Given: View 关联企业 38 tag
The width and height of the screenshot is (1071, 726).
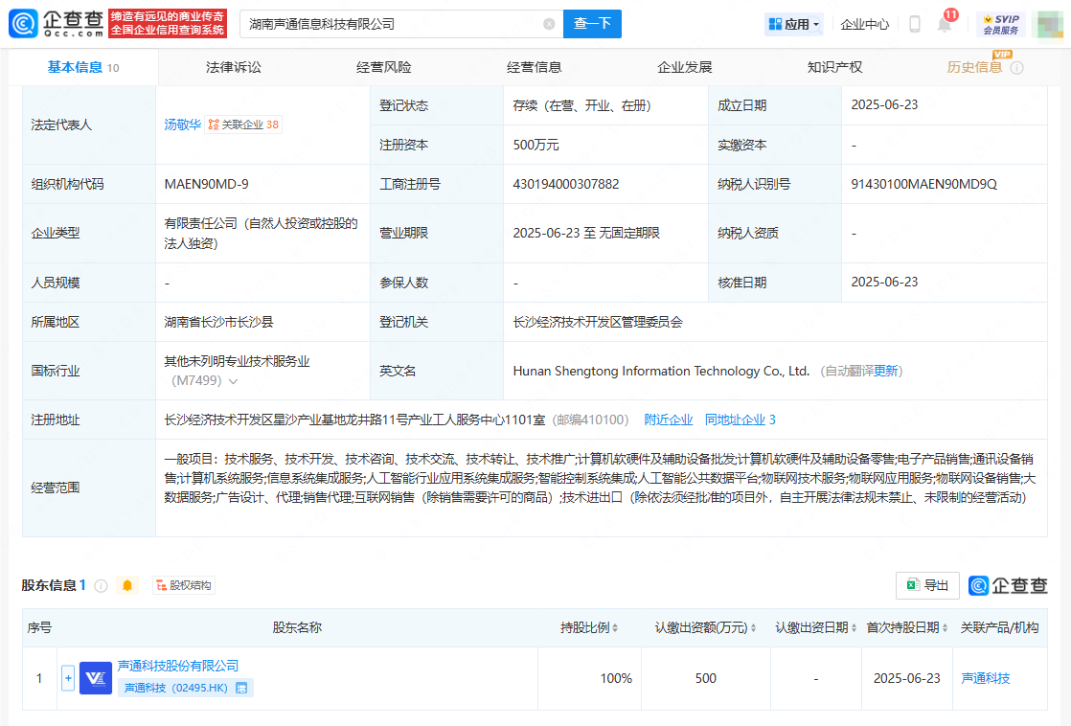Looking at the screenshot, I should coord(243,125).
